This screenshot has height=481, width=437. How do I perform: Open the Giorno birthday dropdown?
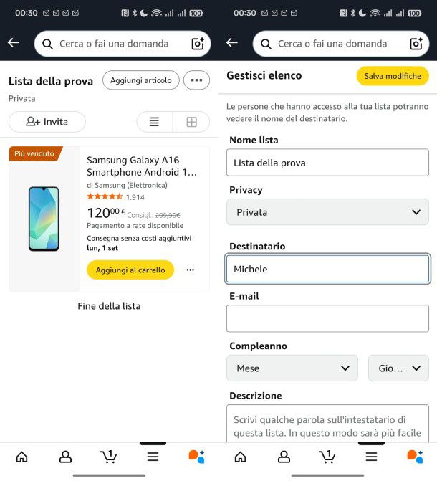398,368
